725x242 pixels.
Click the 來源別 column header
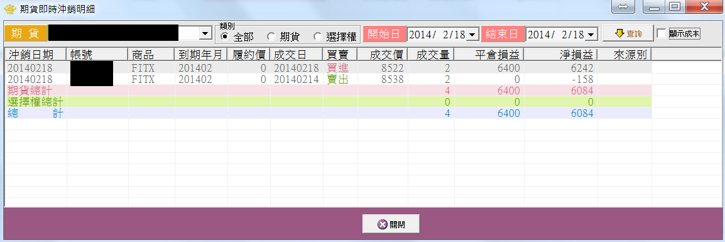(x=625, y=55)
